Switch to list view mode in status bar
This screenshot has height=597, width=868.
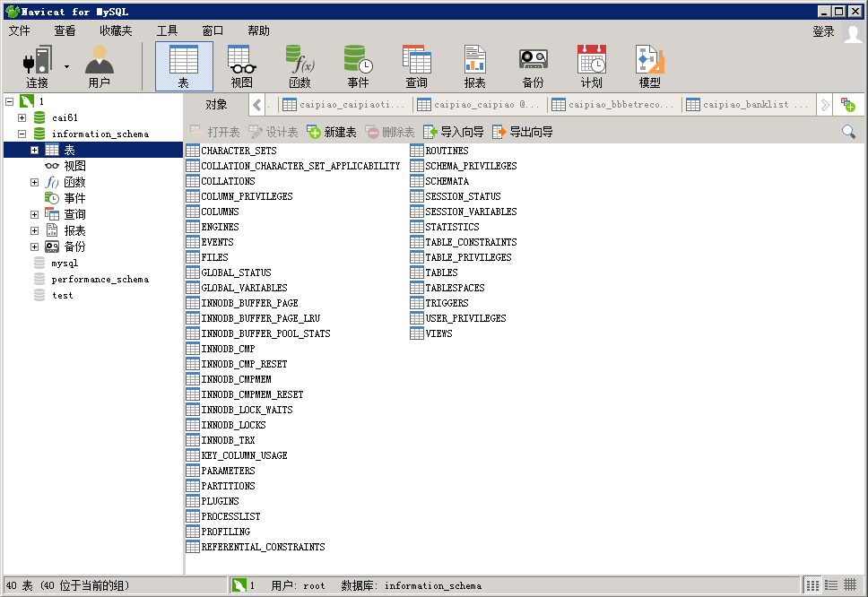pyautogui.click(x=812, y=585)
